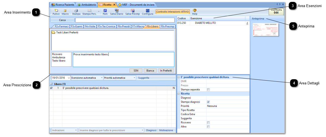The image size is (326, 137).
Task: Select the F3=Esami tab
Action: tap(76, 26)
